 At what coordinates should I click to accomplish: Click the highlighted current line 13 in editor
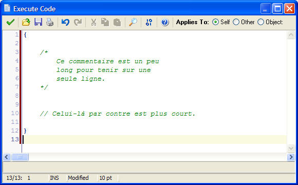(155, 139)
